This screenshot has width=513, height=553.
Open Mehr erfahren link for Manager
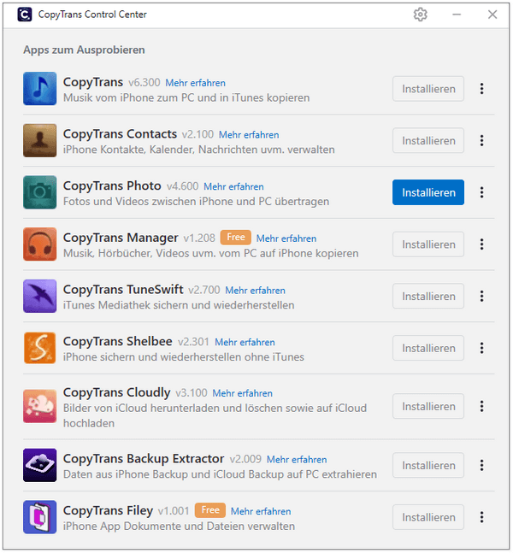coord(286,238)
